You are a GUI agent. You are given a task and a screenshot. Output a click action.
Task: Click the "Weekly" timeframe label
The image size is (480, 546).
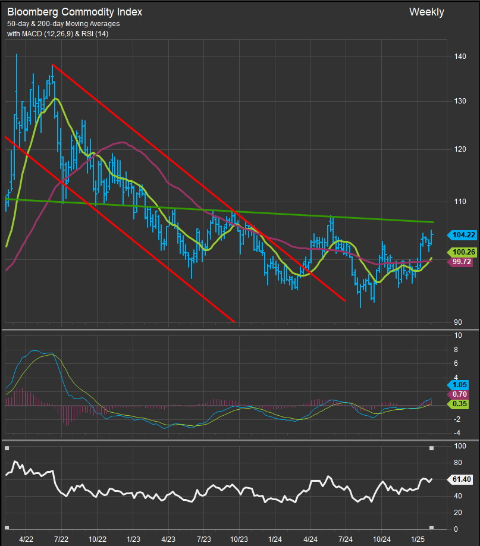click(x=426, y=12)
